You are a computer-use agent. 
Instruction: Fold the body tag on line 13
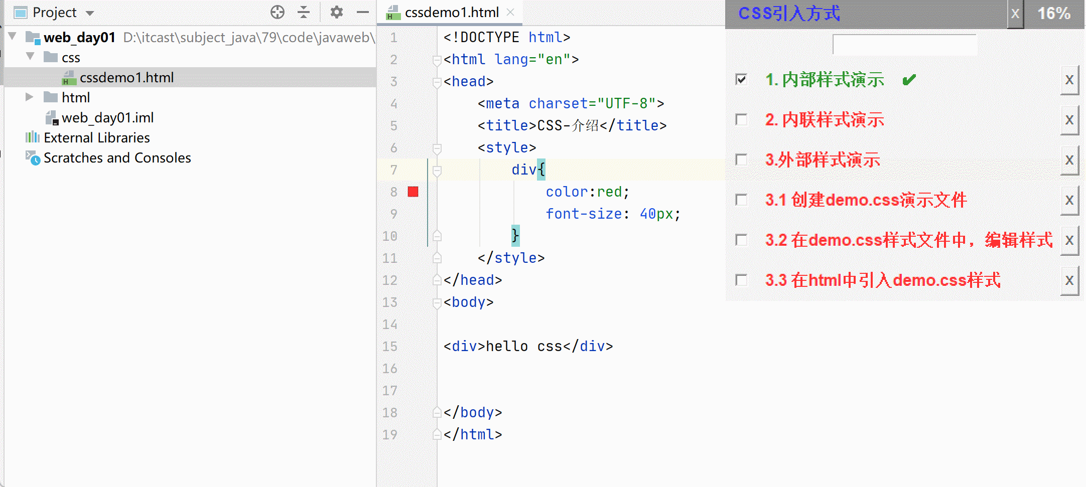tap(437, 303)
